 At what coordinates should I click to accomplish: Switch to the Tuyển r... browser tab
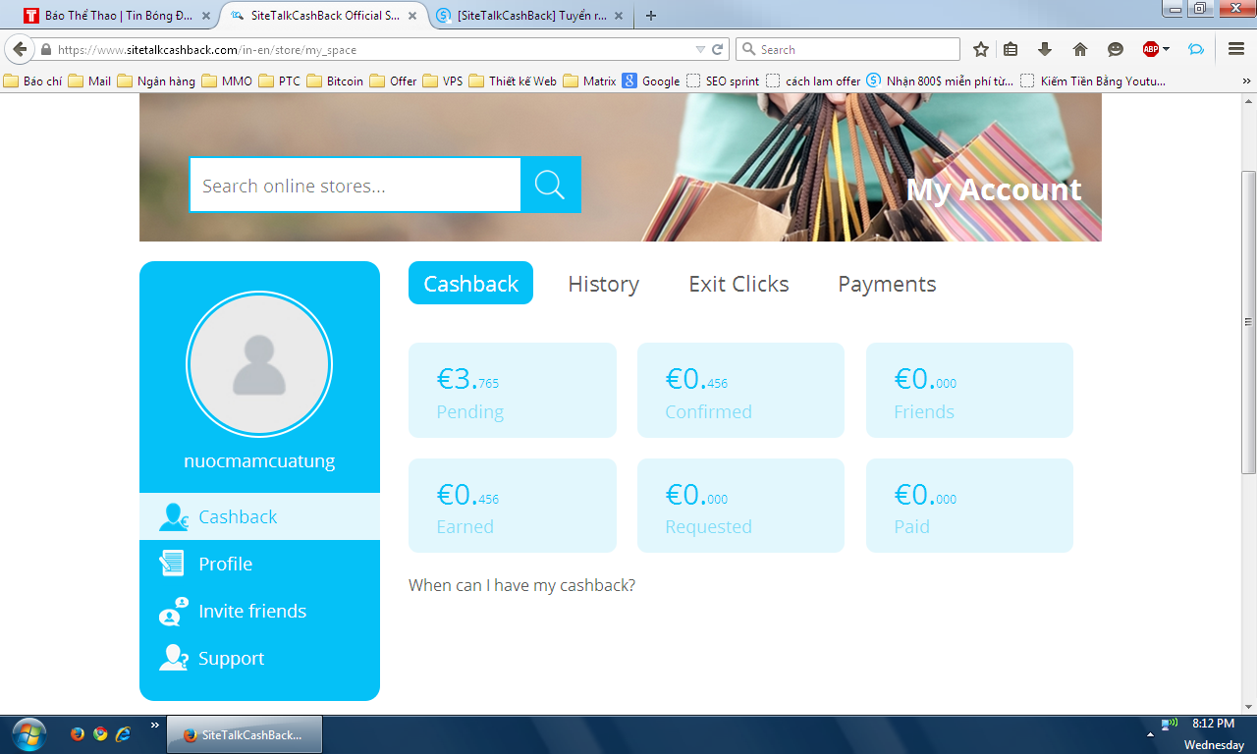tap(531, 16)
